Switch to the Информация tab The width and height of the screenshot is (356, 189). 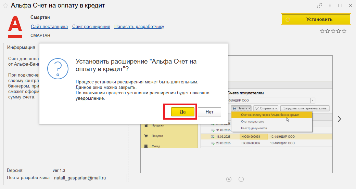coord(21,48)
